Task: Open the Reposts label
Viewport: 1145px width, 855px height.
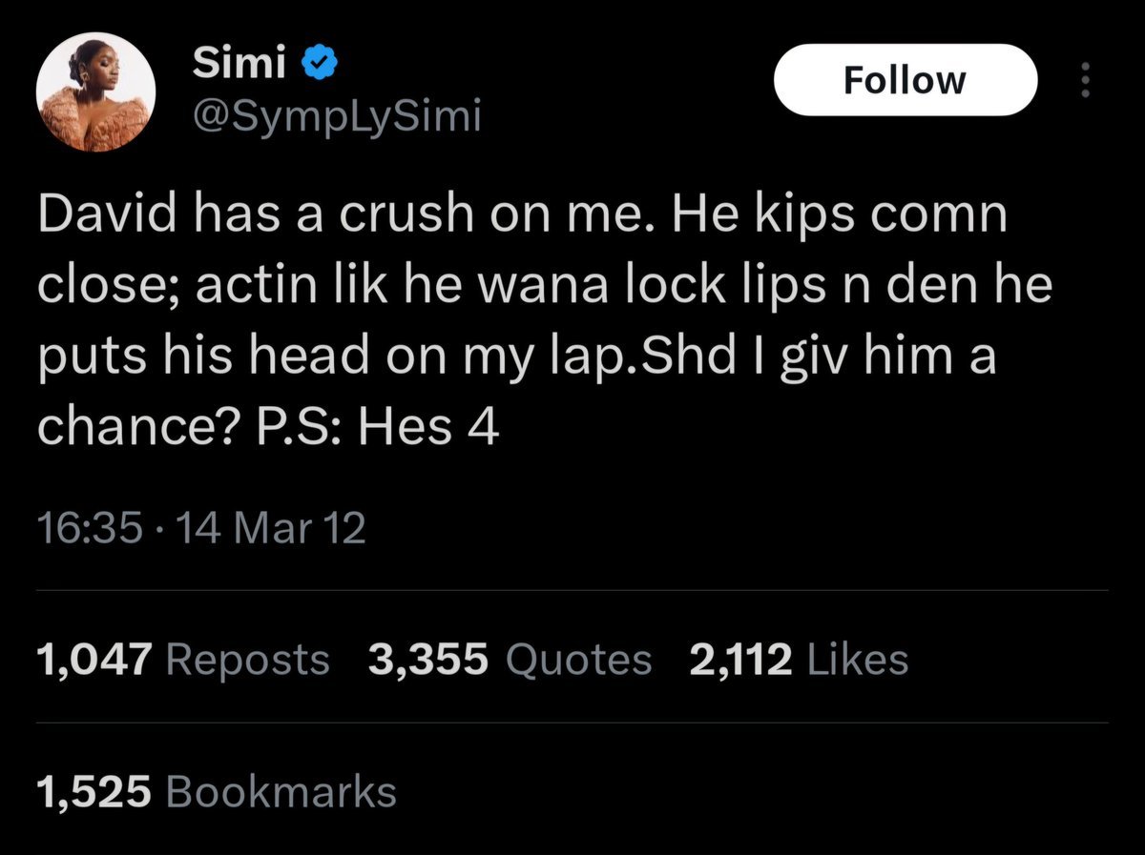Action: [247, 659]
